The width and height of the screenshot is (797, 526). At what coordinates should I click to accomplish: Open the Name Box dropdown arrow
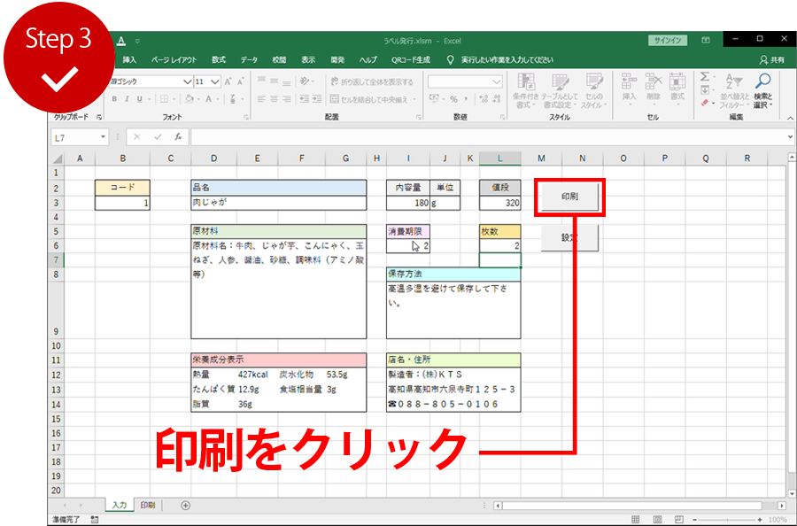104,137
